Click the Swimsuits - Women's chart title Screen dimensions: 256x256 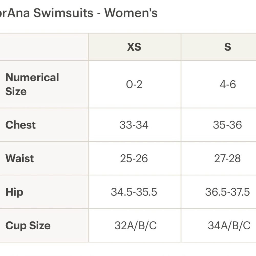point(79,13)
